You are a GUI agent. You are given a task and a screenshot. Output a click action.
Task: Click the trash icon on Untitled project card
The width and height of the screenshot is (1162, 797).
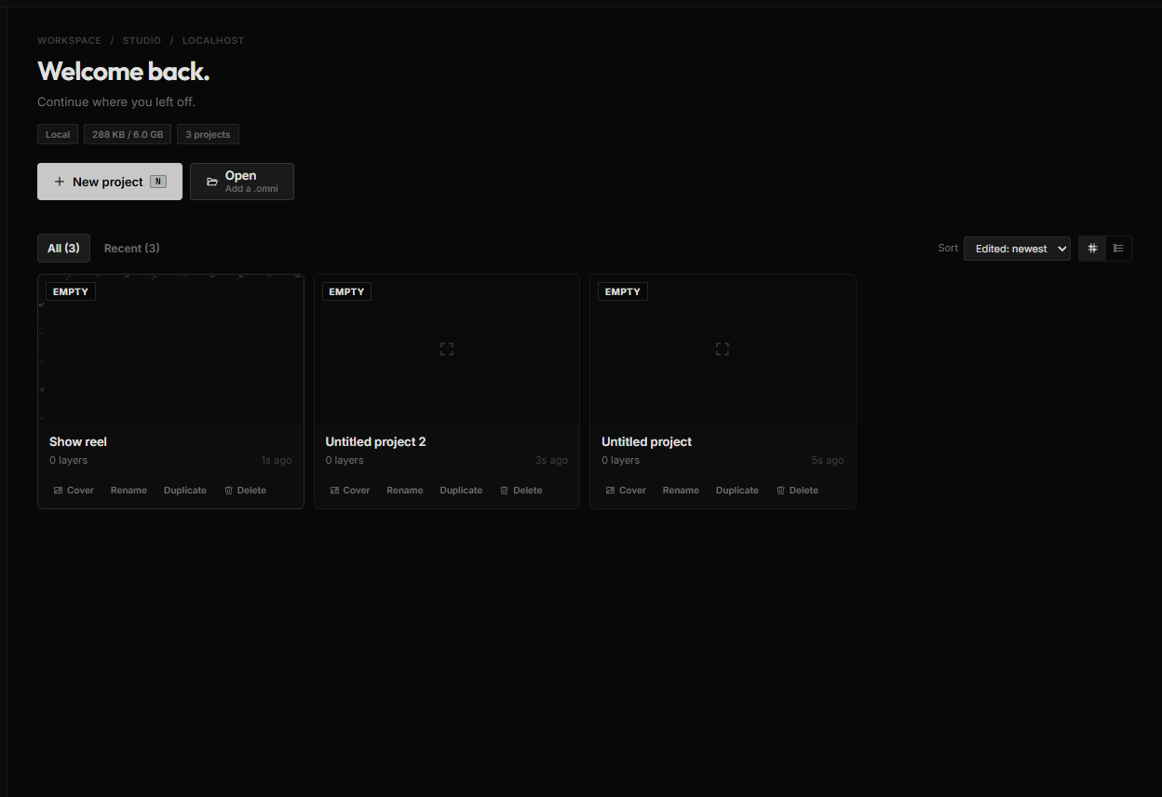[x=780, y=491]
